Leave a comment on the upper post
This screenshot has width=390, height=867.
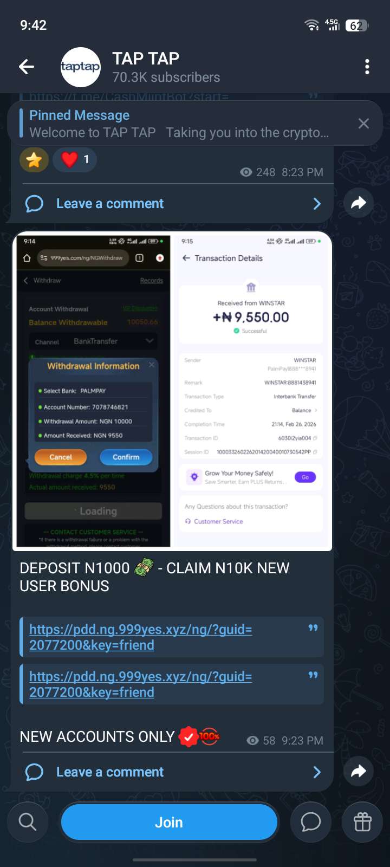click(110, 204)
